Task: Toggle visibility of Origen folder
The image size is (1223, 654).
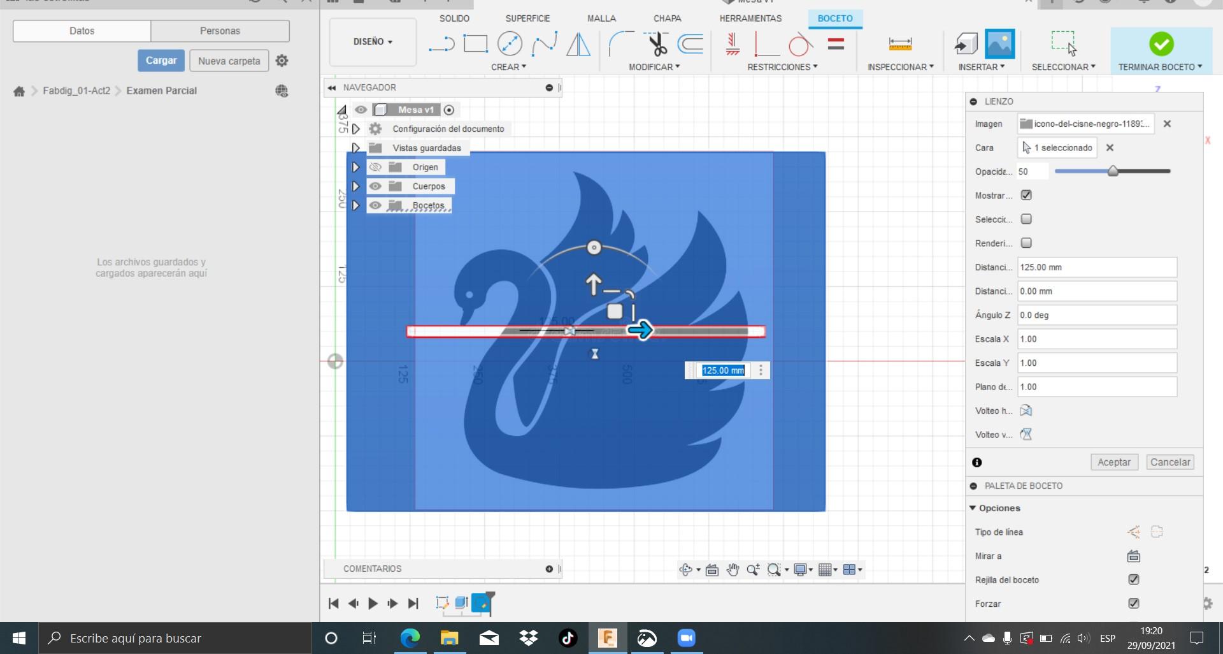Action: coord(375,167)
